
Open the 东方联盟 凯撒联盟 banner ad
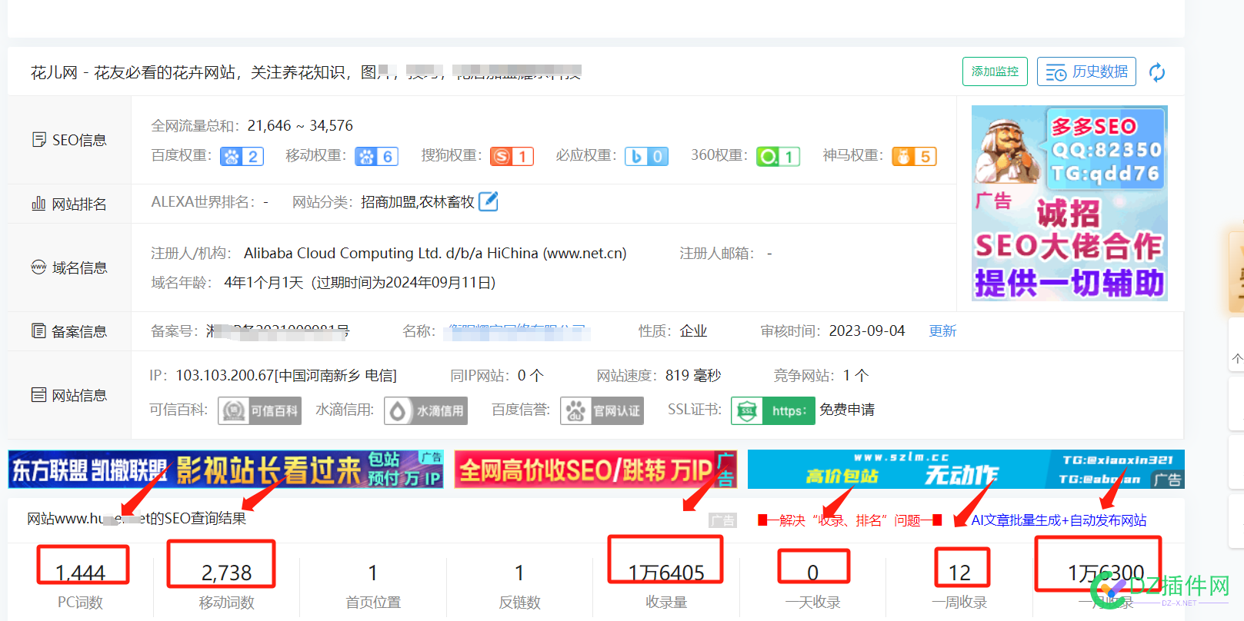pos(226,469)
